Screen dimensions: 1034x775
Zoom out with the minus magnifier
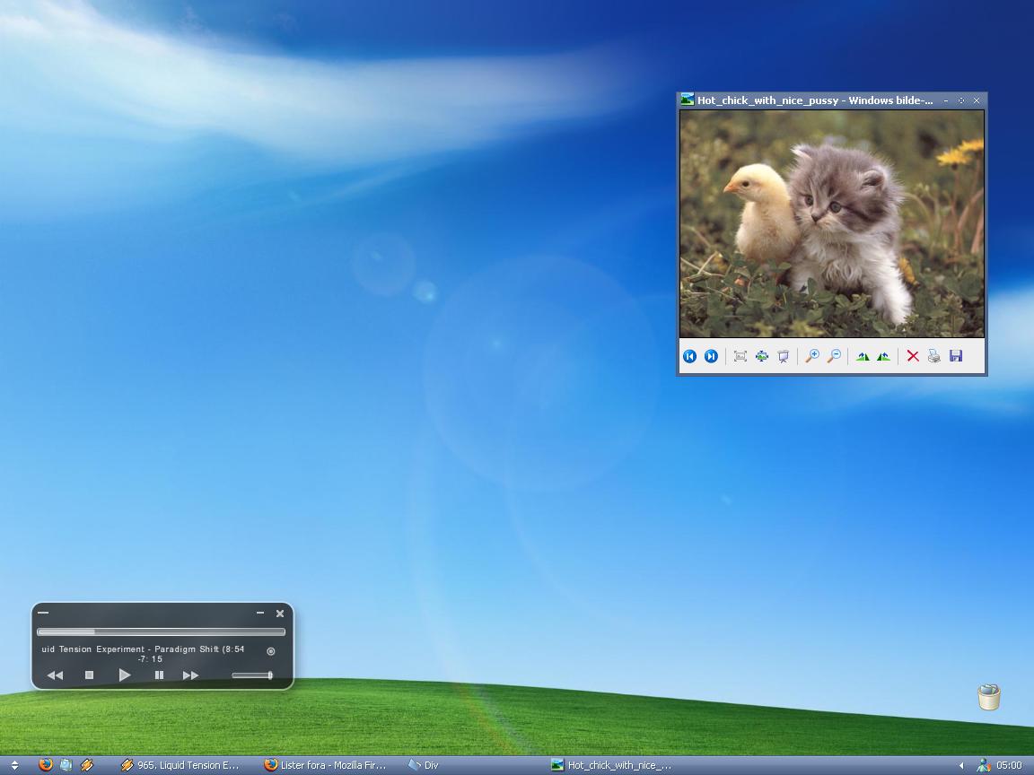(x=834, y=356)
